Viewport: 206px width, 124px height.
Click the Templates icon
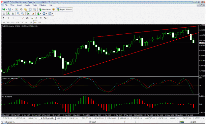(x=50, y=13)
